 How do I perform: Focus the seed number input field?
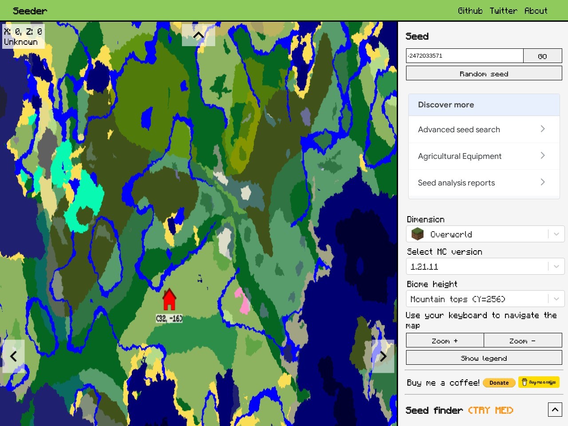pyautogui.click(x=465, y=56)
